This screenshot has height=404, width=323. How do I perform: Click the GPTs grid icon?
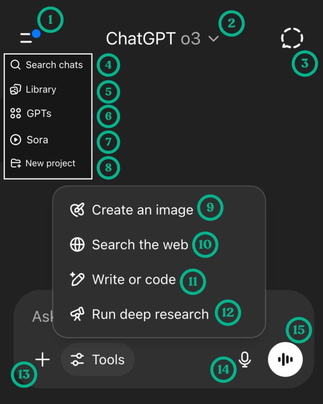pyautogui.click(x=15, y=114)
